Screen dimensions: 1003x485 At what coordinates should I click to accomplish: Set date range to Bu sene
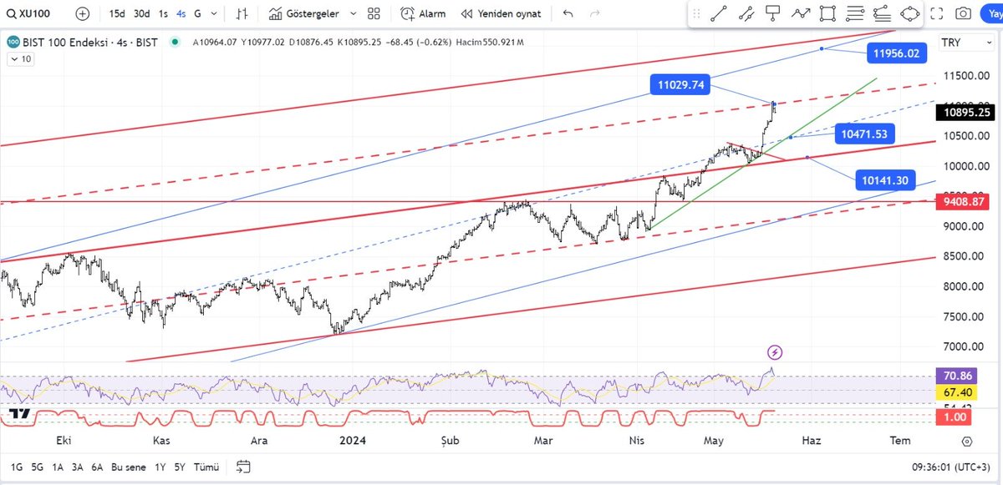click(129, 467)
